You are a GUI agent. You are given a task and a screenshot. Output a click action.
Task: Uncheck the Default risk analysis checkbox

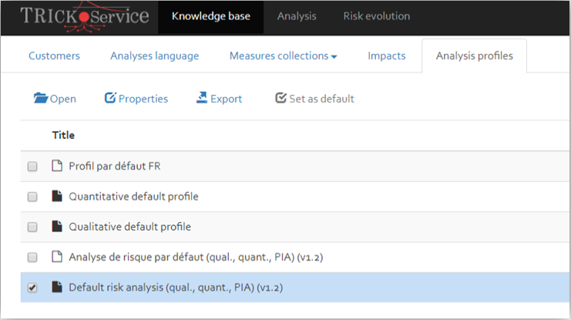(x=32, y=288)
